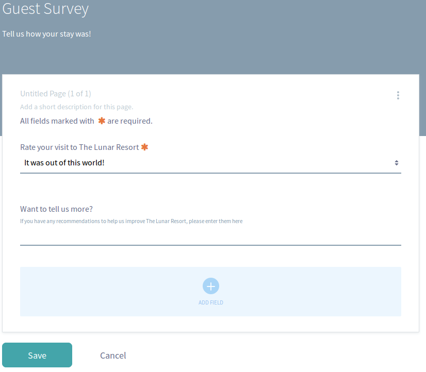426x372 pixels.
Task: Edit the page short description placeholder
Action: tap(77, 107)
